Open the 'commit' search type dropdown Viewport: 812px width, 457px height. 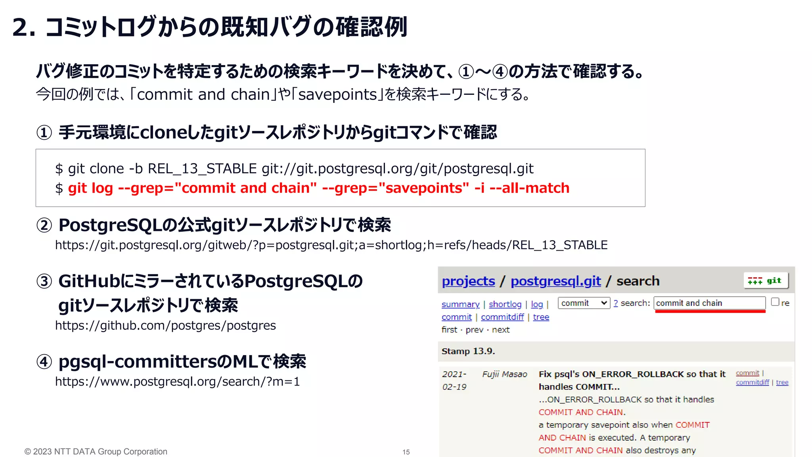pyautogui.click(x=584, y=303)
